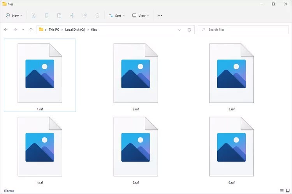This screenshot has height=194, width=292.
Task: Click the Copy icon in toolbar
Action: 46,16
